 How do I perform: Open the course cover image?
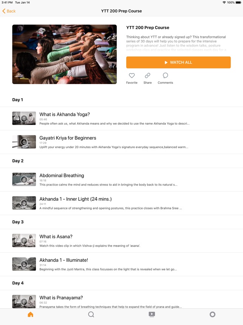[65, 54]
